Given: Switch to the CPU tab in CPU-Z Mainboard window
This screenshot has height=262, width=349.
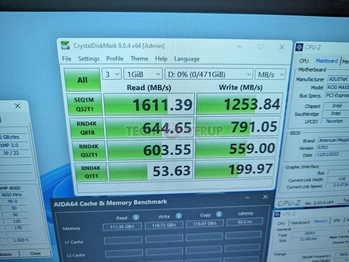Looking at the screenshot, I should tap(303, 61).
